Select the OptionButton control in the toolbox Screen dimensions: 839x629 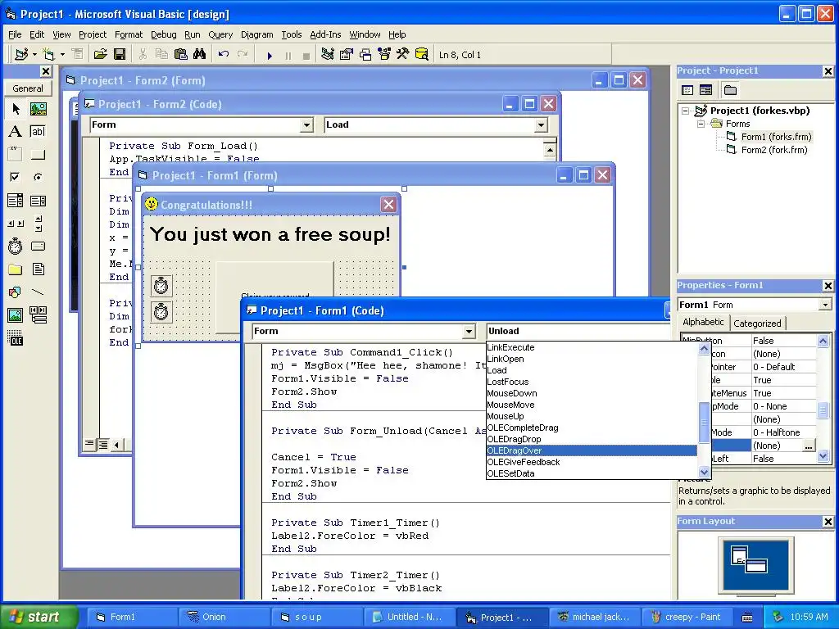38,177
